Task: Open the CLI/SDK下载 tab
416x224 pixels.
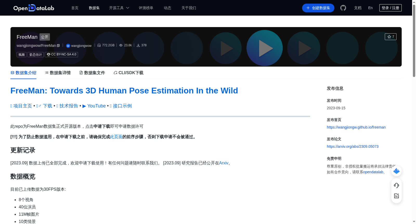Action: click(128, 73)
